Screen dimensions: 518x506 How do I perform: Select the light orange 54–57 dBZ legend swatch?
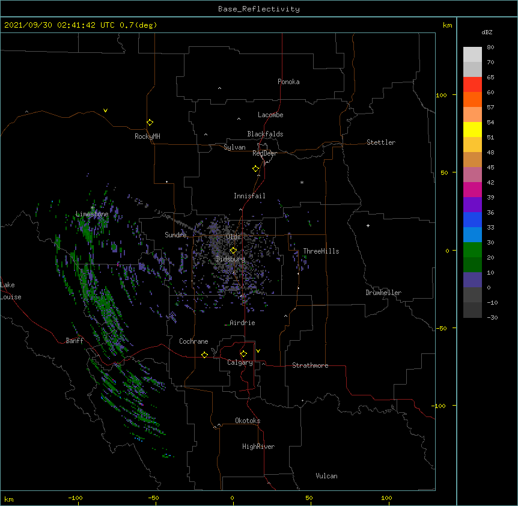[472, 115]
